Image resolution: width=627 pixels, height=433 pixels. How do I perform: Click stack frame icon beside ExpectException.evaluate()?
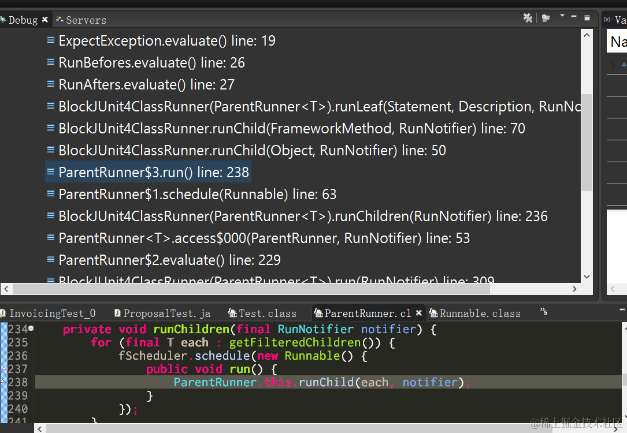pos(51,40)
